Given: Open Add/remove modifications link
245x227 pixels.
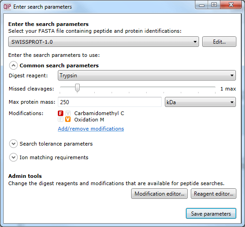Looking at the screenshot, I should pos(91,129).
